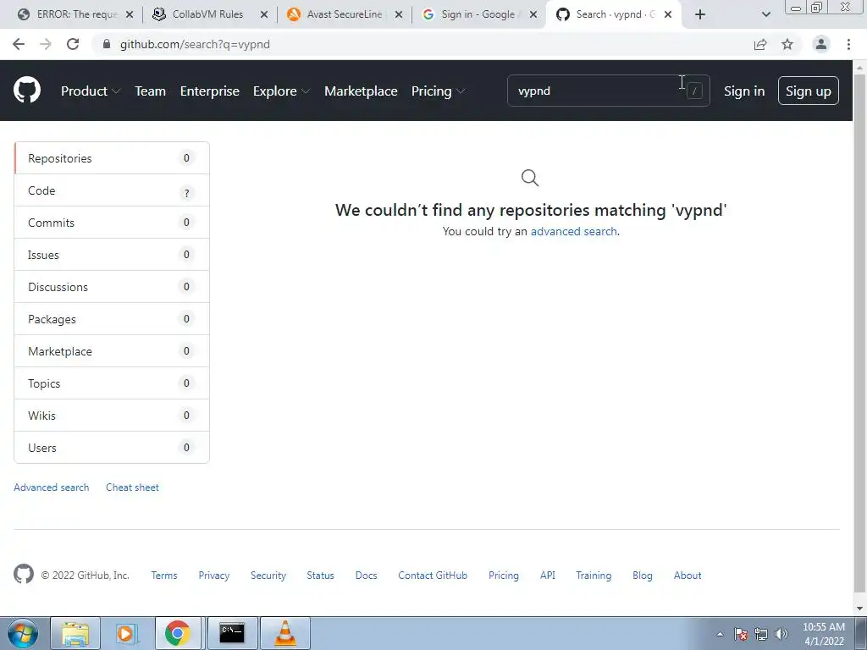Select the Commits search filter
The height and width of the screenshot is (650, 867).
point(112,223)
